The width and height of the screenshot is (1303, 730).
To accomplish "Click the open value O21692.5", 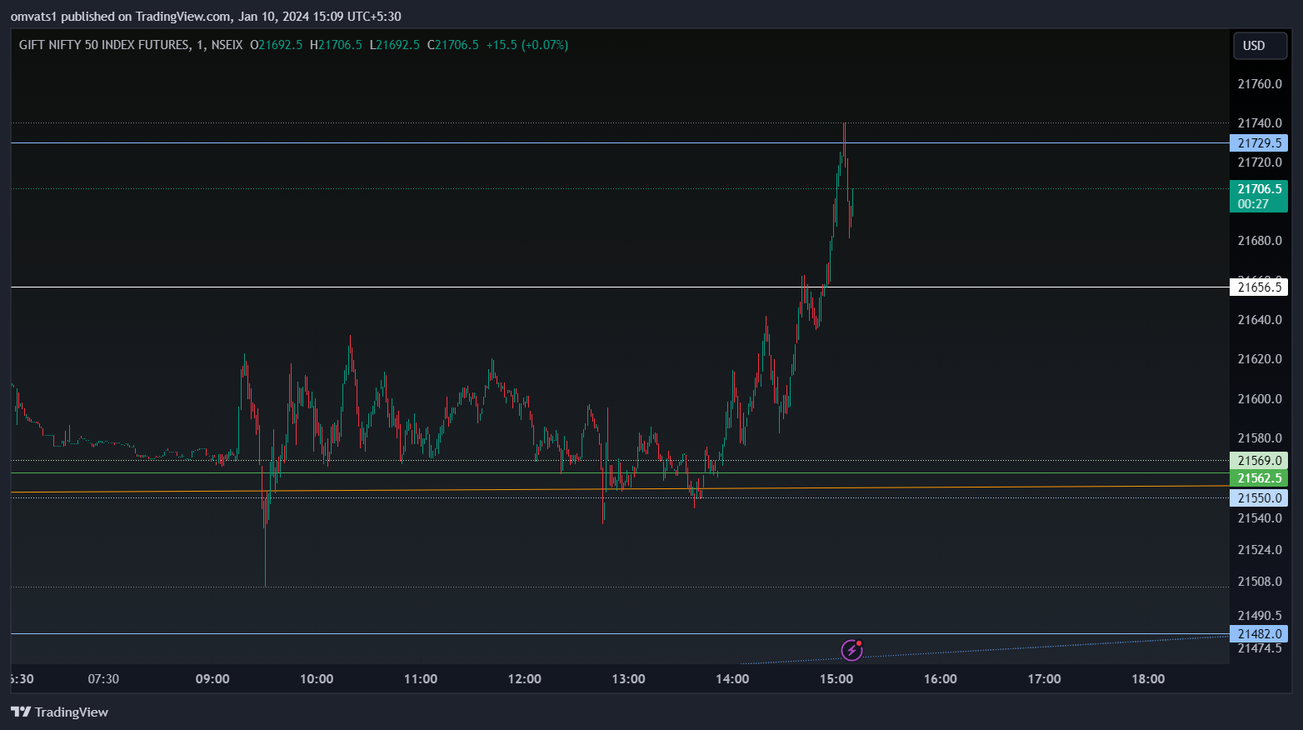I will point(277,45).
